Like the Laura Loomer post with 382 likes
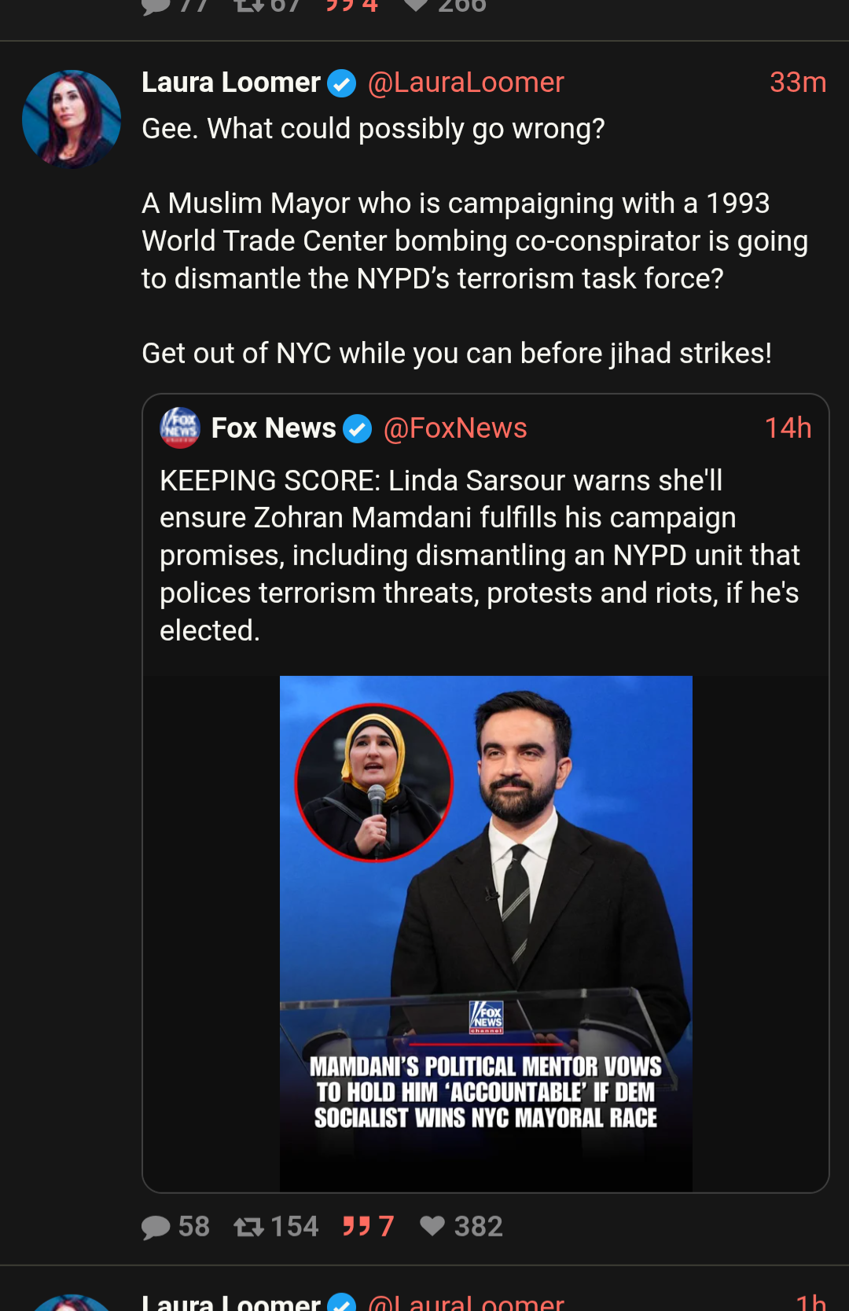This screenshot has height=1311, width=849. (x=432, y=1226)
